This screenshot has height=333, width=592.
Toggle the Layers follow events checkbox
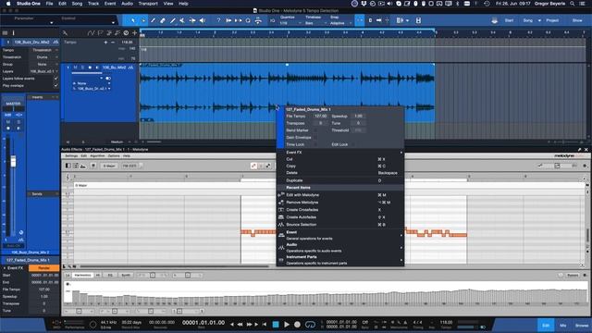55,79
